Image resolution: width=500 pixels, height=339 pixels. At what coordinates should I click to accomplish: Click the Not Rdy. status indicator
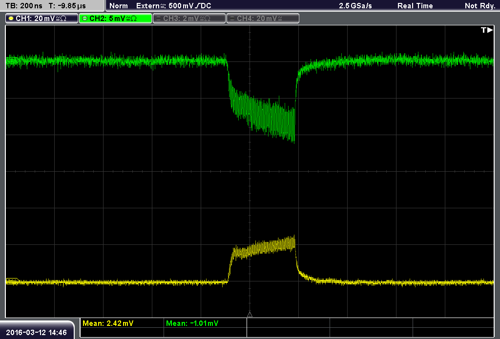(x=480, y=6)
